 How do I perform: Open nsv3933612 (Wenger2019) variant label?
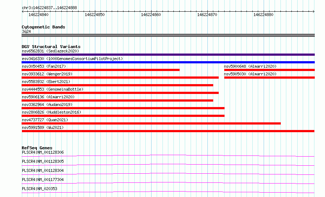[x=47, y=74]
